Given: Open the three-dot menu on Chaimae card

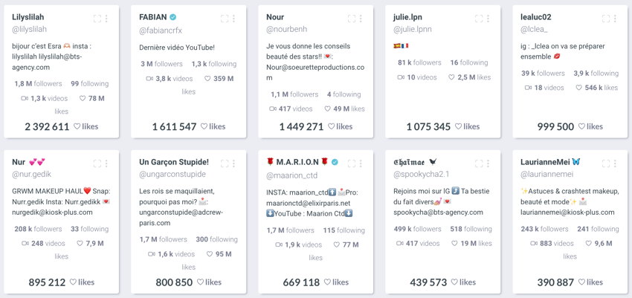Looking at the screenshot, I should click(x=488, y=163).
